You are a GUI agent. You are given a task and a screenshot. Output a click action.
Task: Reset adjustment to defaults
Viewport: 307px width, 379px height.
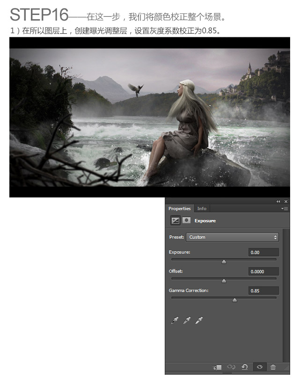click(x=245, y=367)
